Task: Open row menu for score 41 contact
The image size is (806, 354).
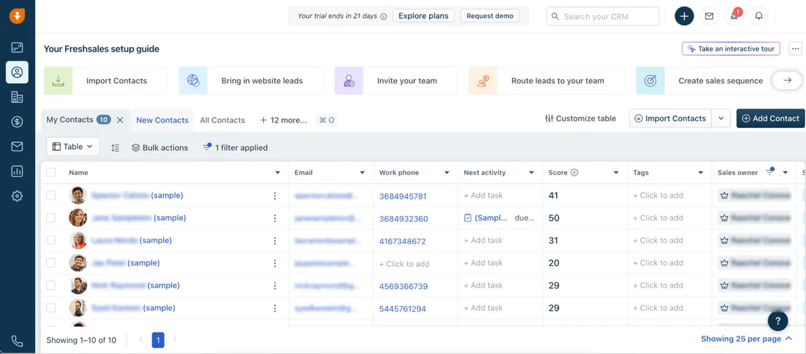Action: tap(275, 196)
